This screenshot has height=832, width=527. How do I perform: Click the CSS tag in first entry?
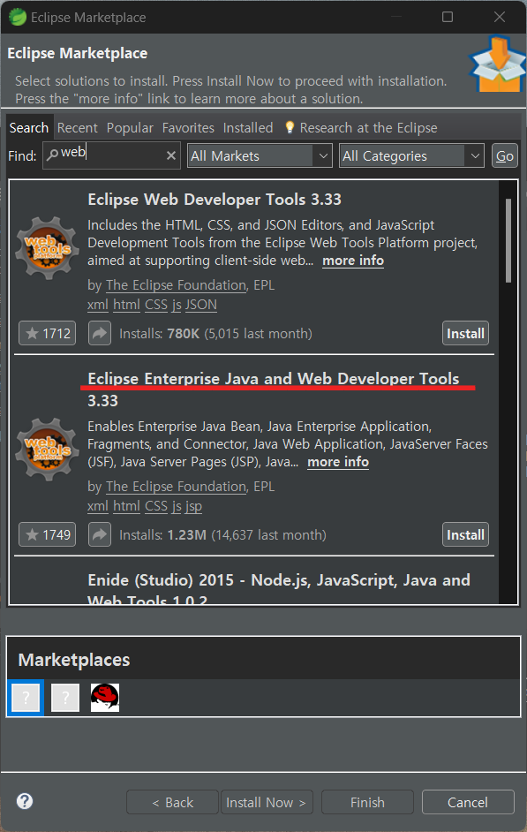click(x=156, y=305)
